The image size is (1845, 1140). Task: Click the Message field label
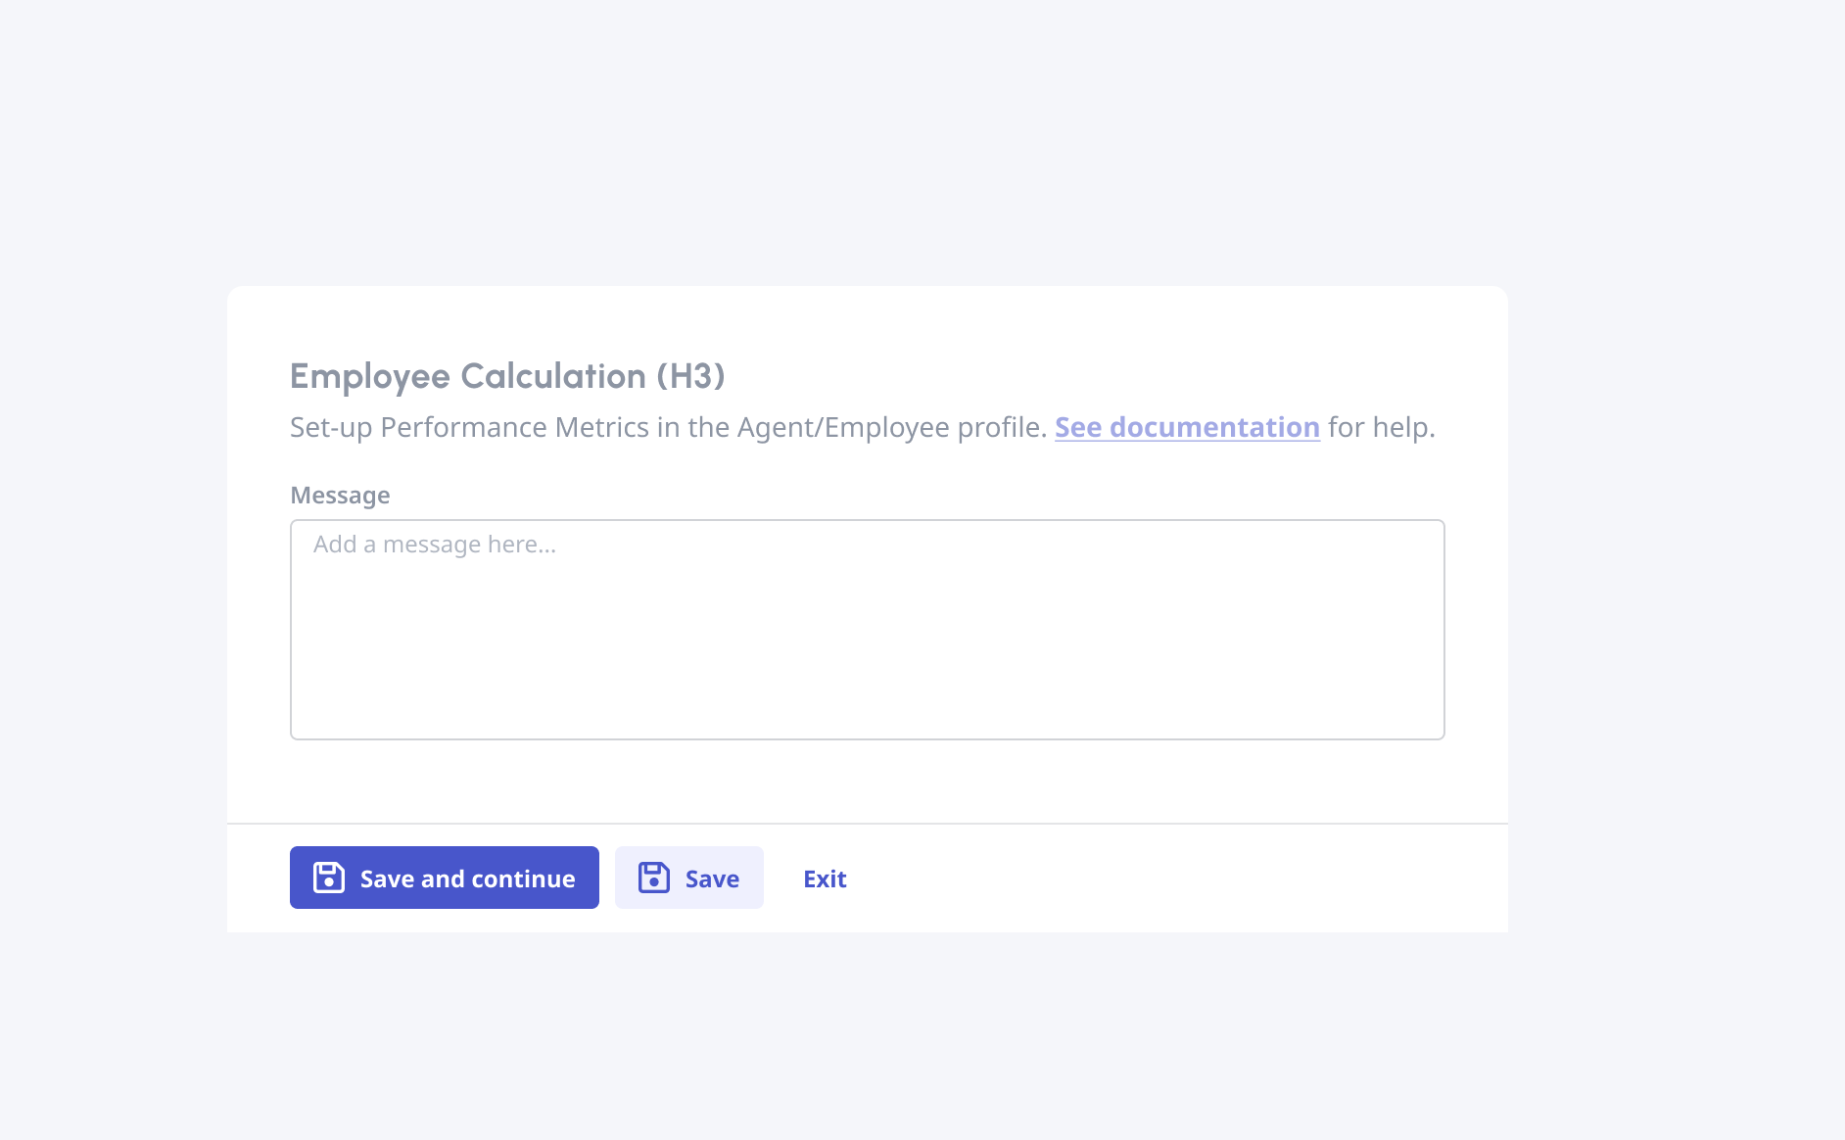pos(340,496)
